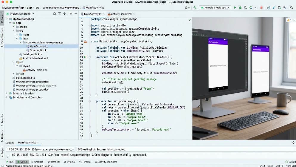
Task: Click the locate target icon in Project panel
Action: click(x=54, y=14)
